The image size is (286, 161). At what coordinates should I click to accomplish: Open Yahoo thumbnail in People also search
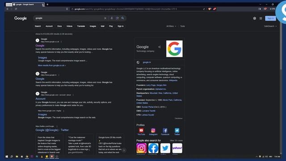click(x=177, y=148)
